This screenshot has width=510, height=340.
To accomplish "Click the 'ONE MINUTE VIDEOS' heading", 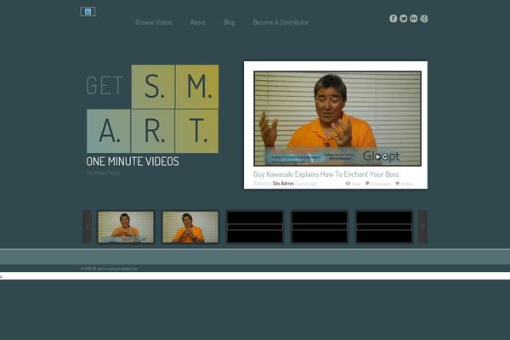I will click(x=133, y=161).
